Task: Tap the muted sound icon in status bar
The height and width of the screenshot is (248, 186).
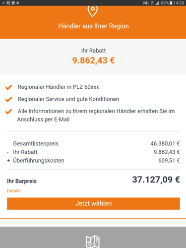Action: click(146, 3)
